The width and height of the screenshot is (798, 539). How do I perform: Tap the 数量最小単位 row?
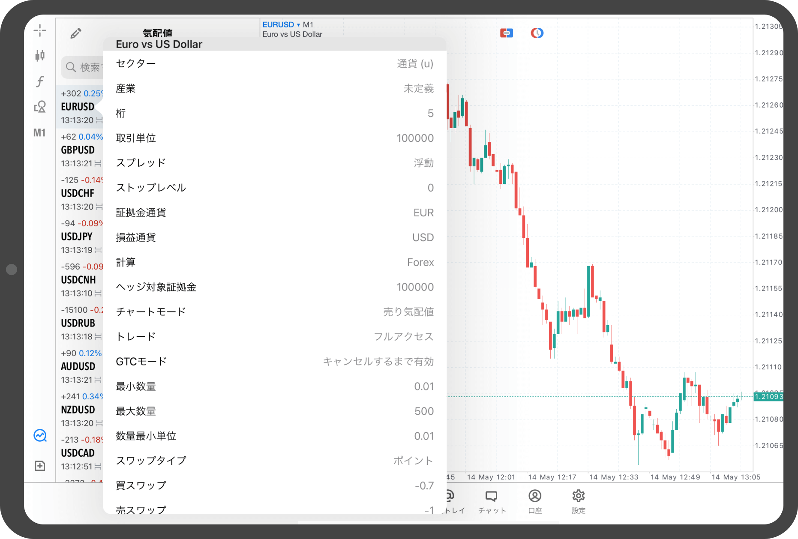coord(275,436)
